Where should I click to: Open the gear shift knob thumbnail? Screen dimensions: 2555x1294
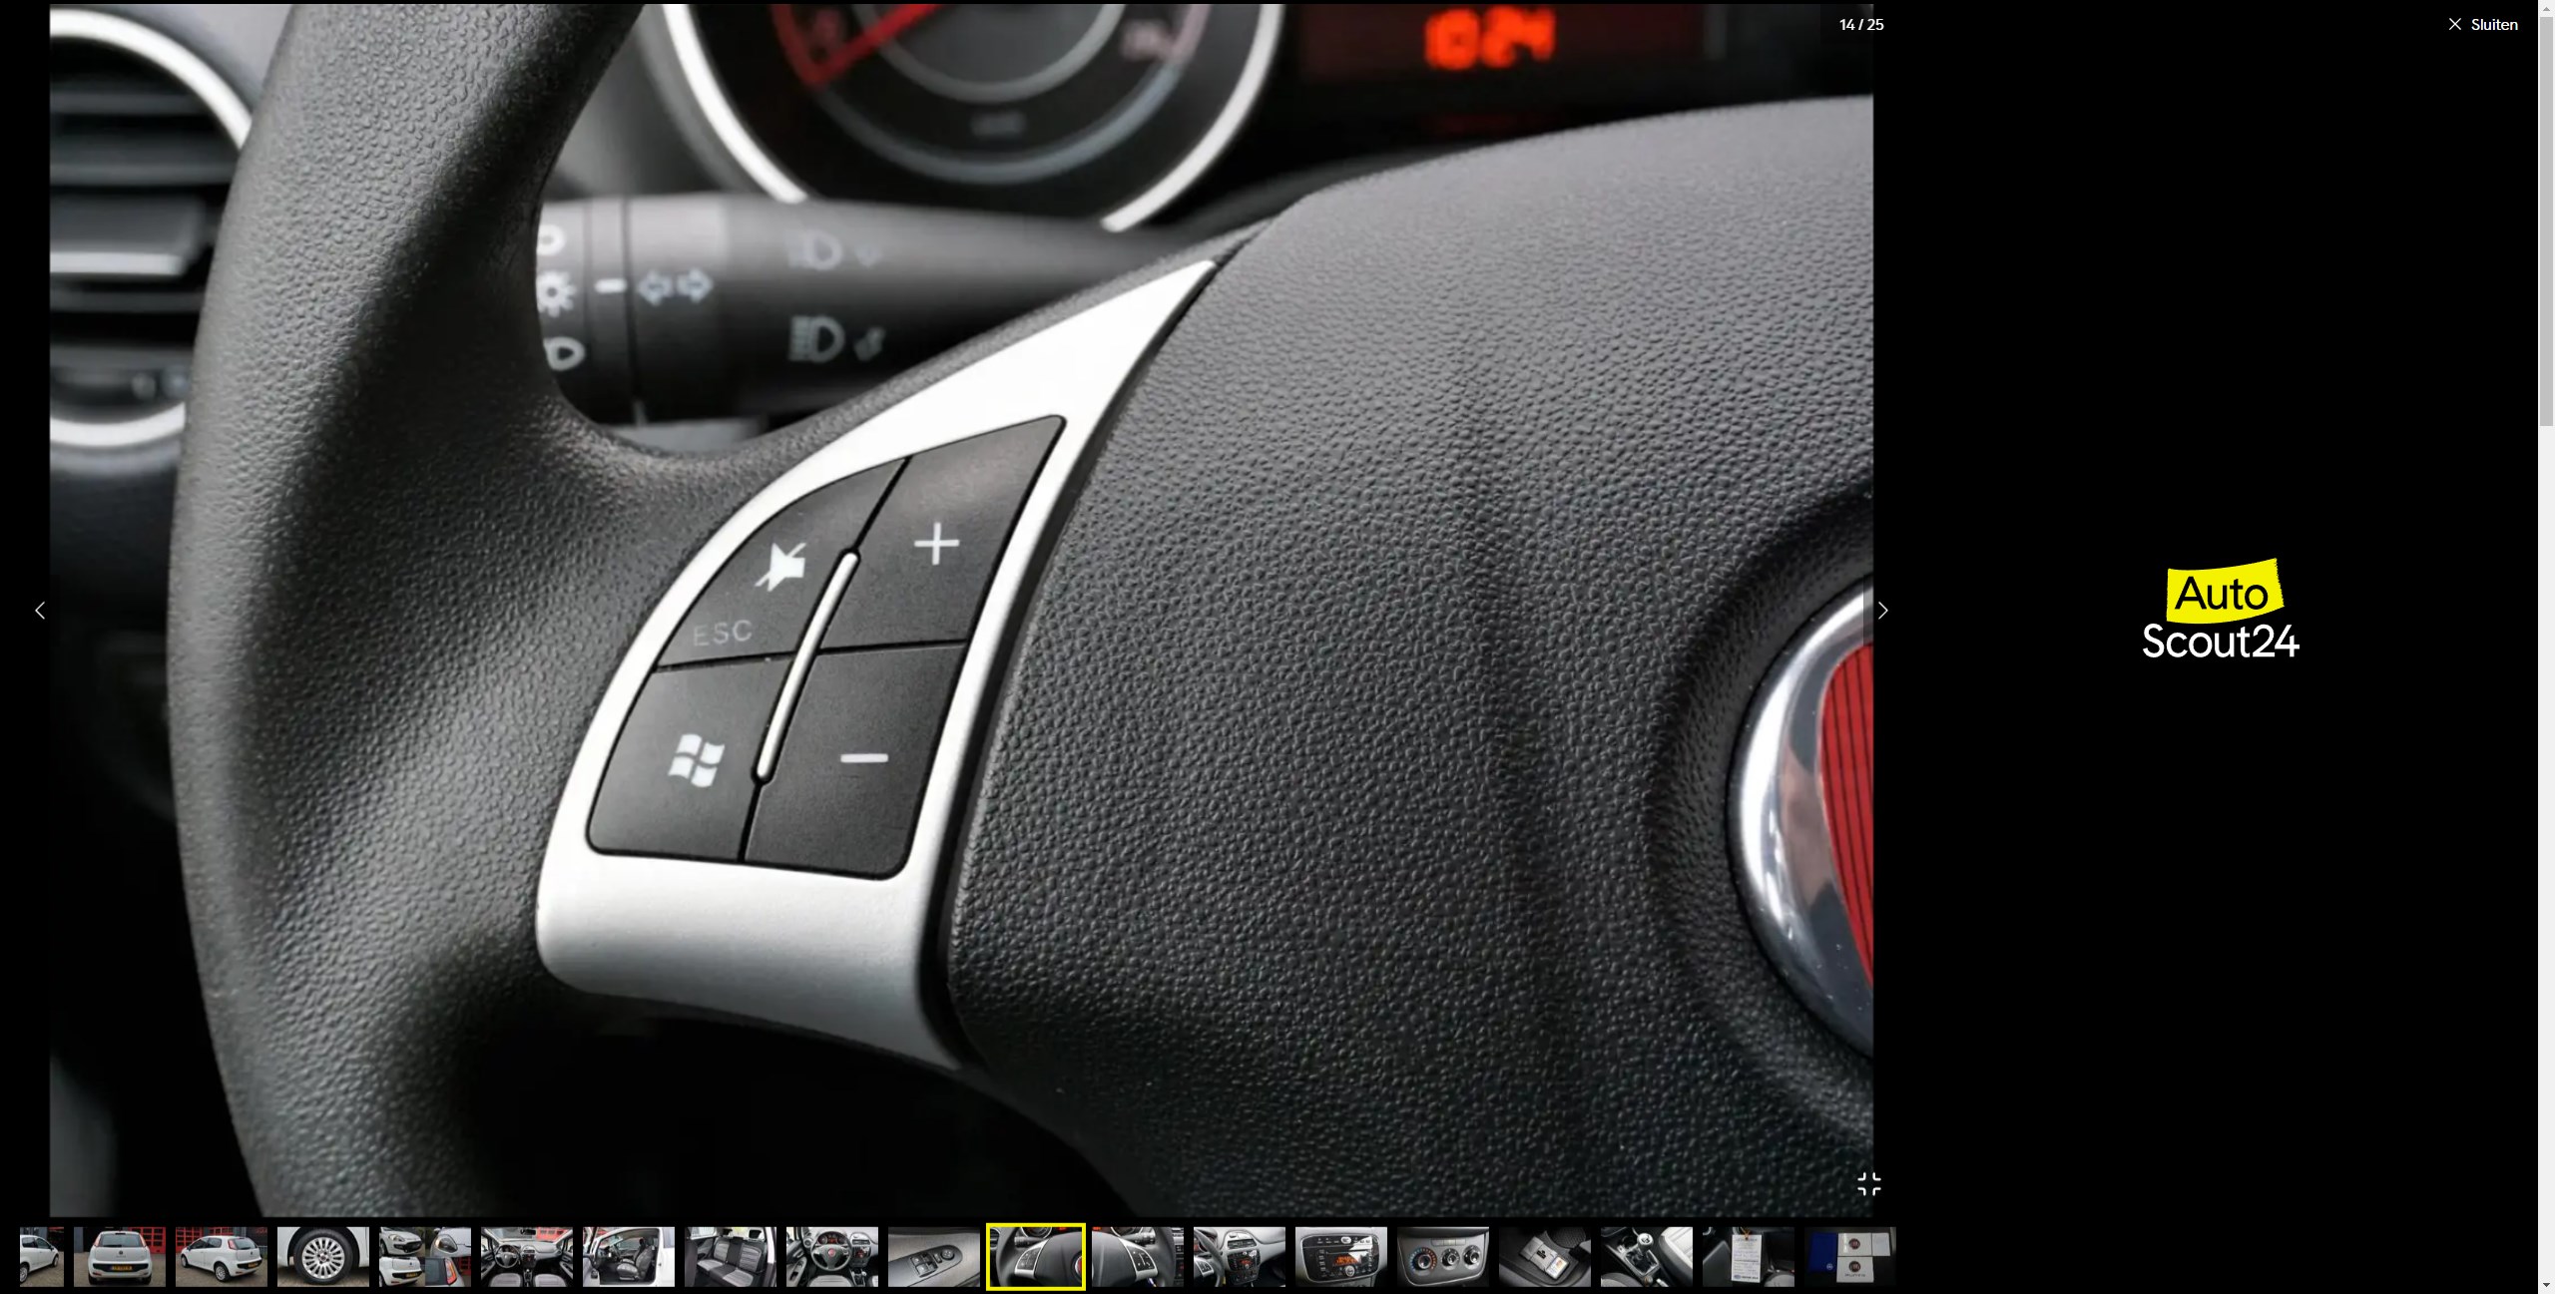point(1646,1256)
